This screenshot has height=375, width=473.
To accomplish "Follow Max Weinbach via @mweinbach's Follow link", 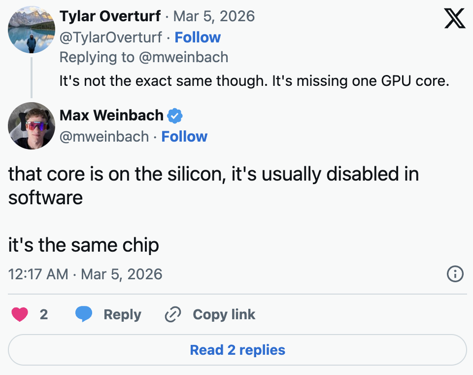I will [x=184, y=137].
